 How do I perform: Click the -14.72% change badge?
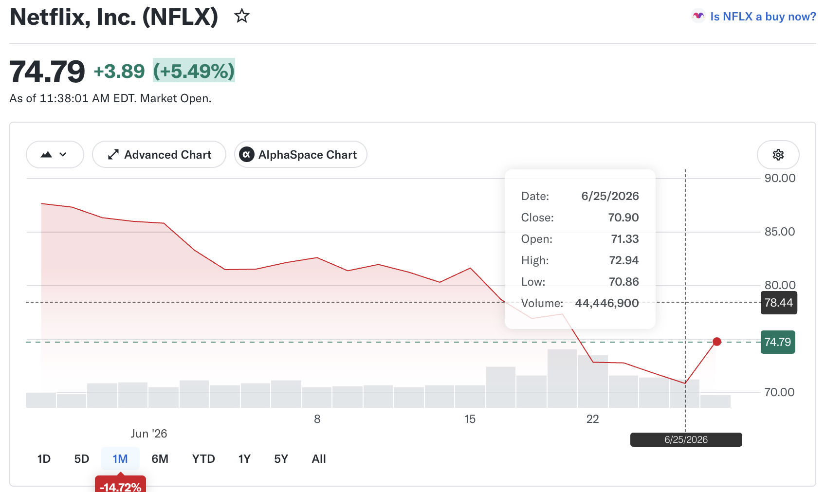120,485
